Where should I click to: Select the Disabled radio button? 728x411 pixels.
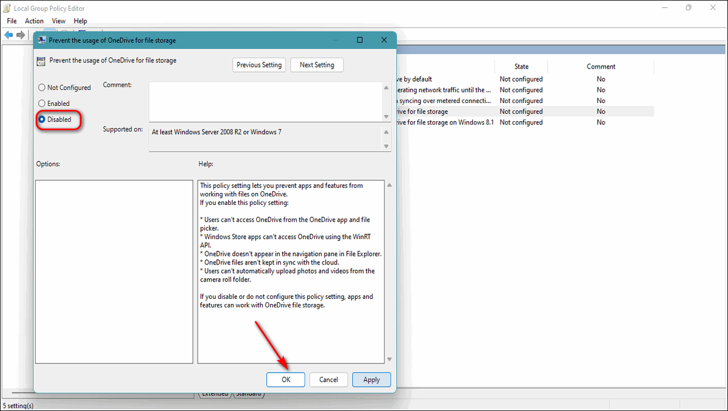[x=42, y=119]
